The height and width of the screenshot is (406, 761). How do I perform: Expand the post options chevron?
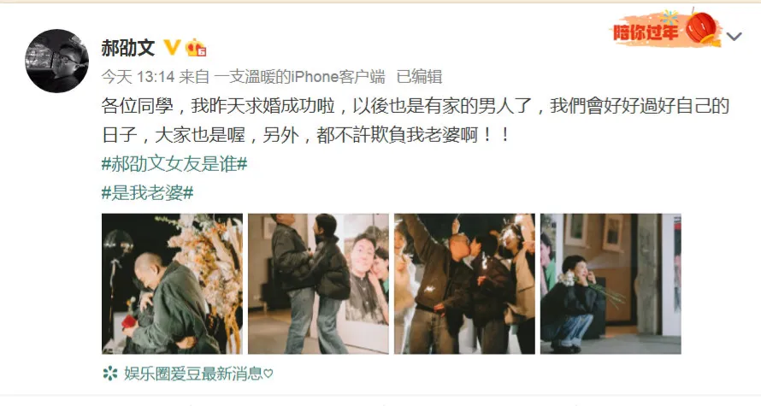(x=734, y=37)
